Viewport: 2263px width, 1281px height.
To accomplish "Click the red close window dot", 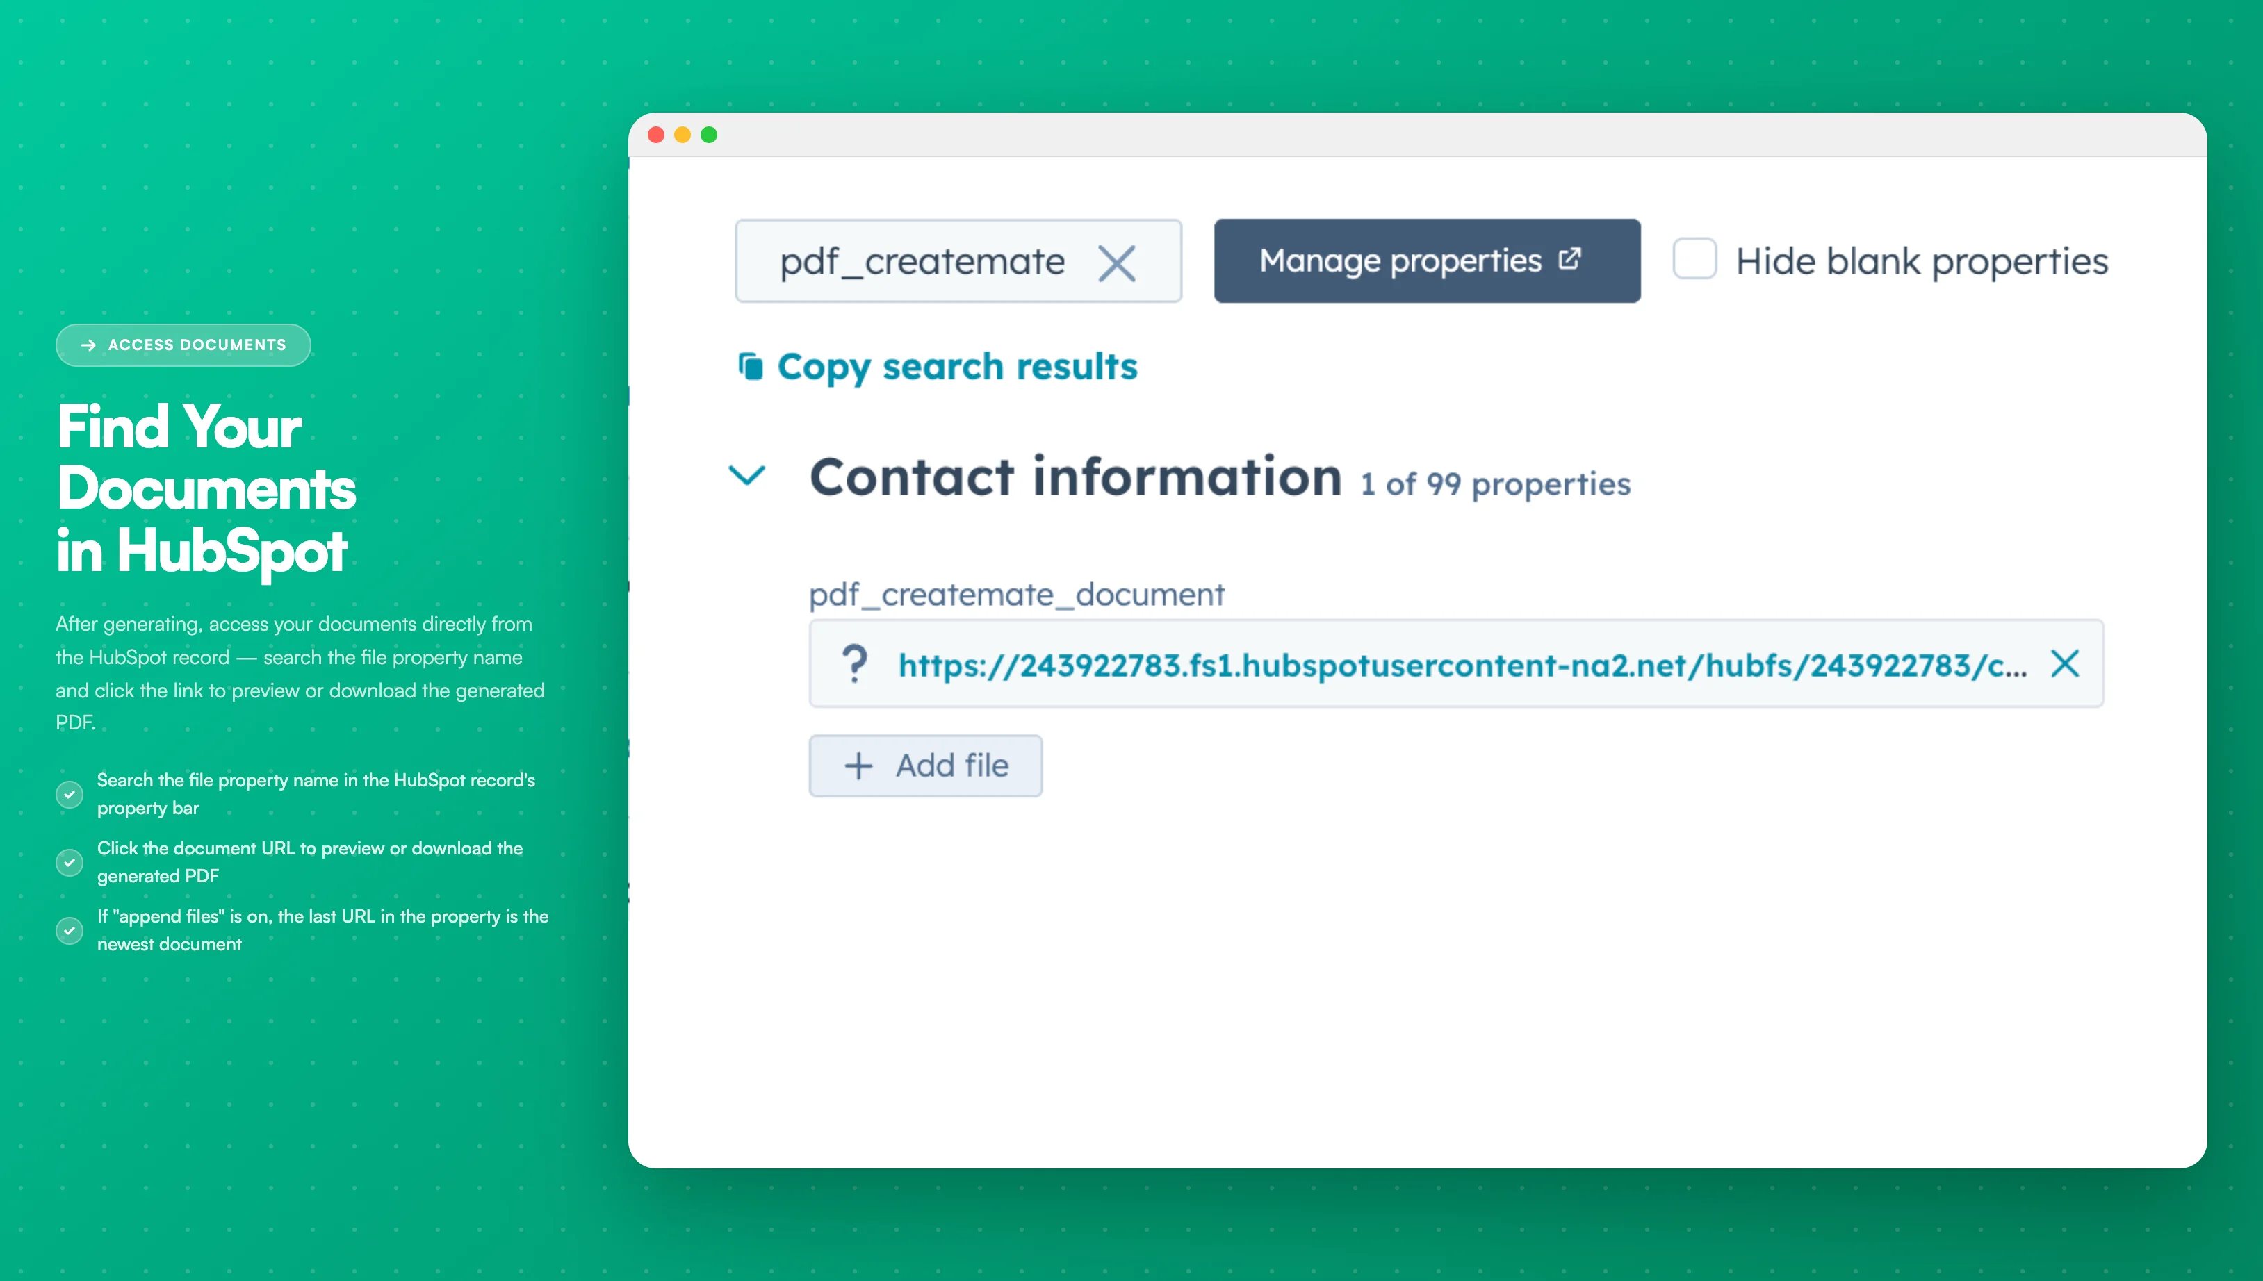I will [x=655, y=135].
